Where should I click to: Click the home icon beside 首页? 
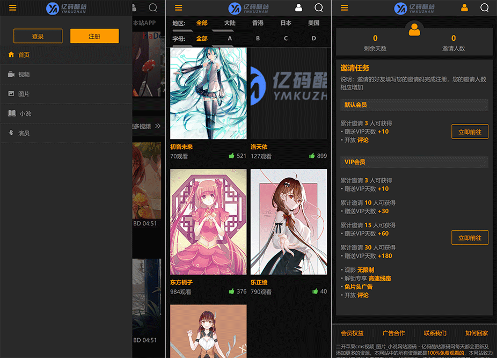coord(11,55)
